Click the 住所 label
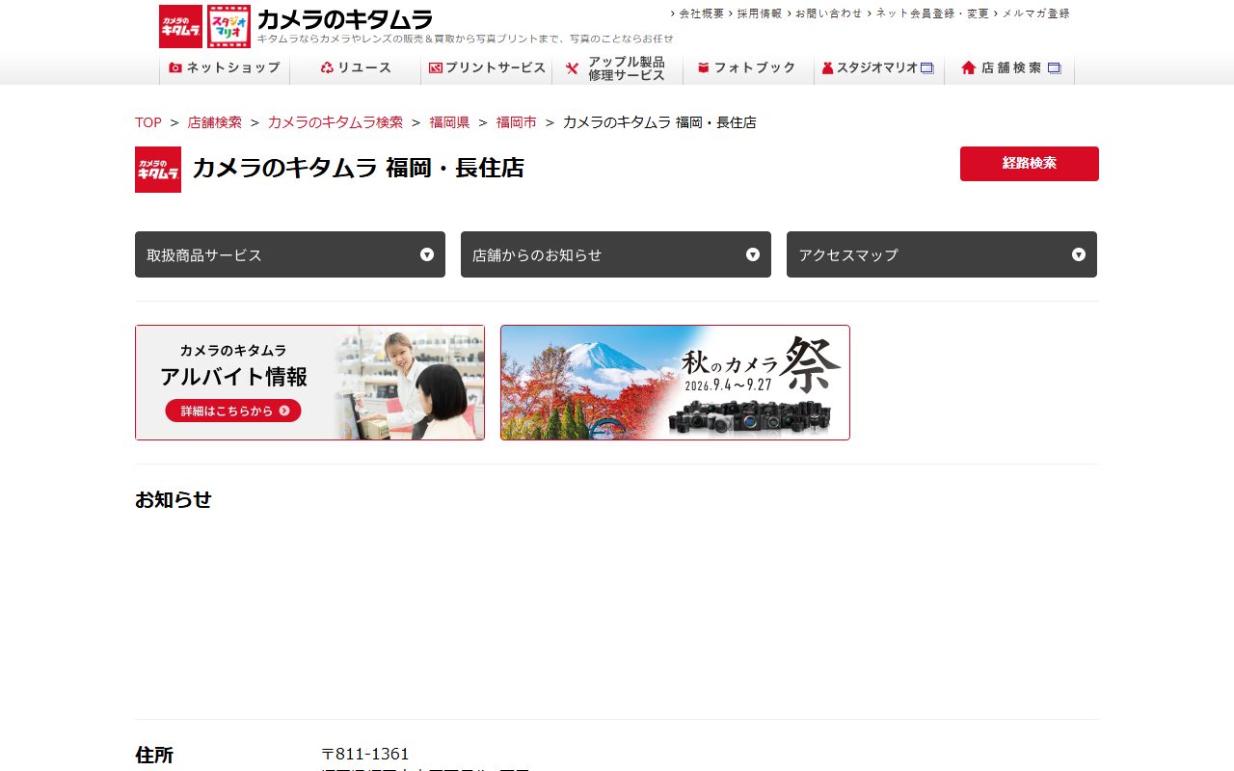 [154, 755]
